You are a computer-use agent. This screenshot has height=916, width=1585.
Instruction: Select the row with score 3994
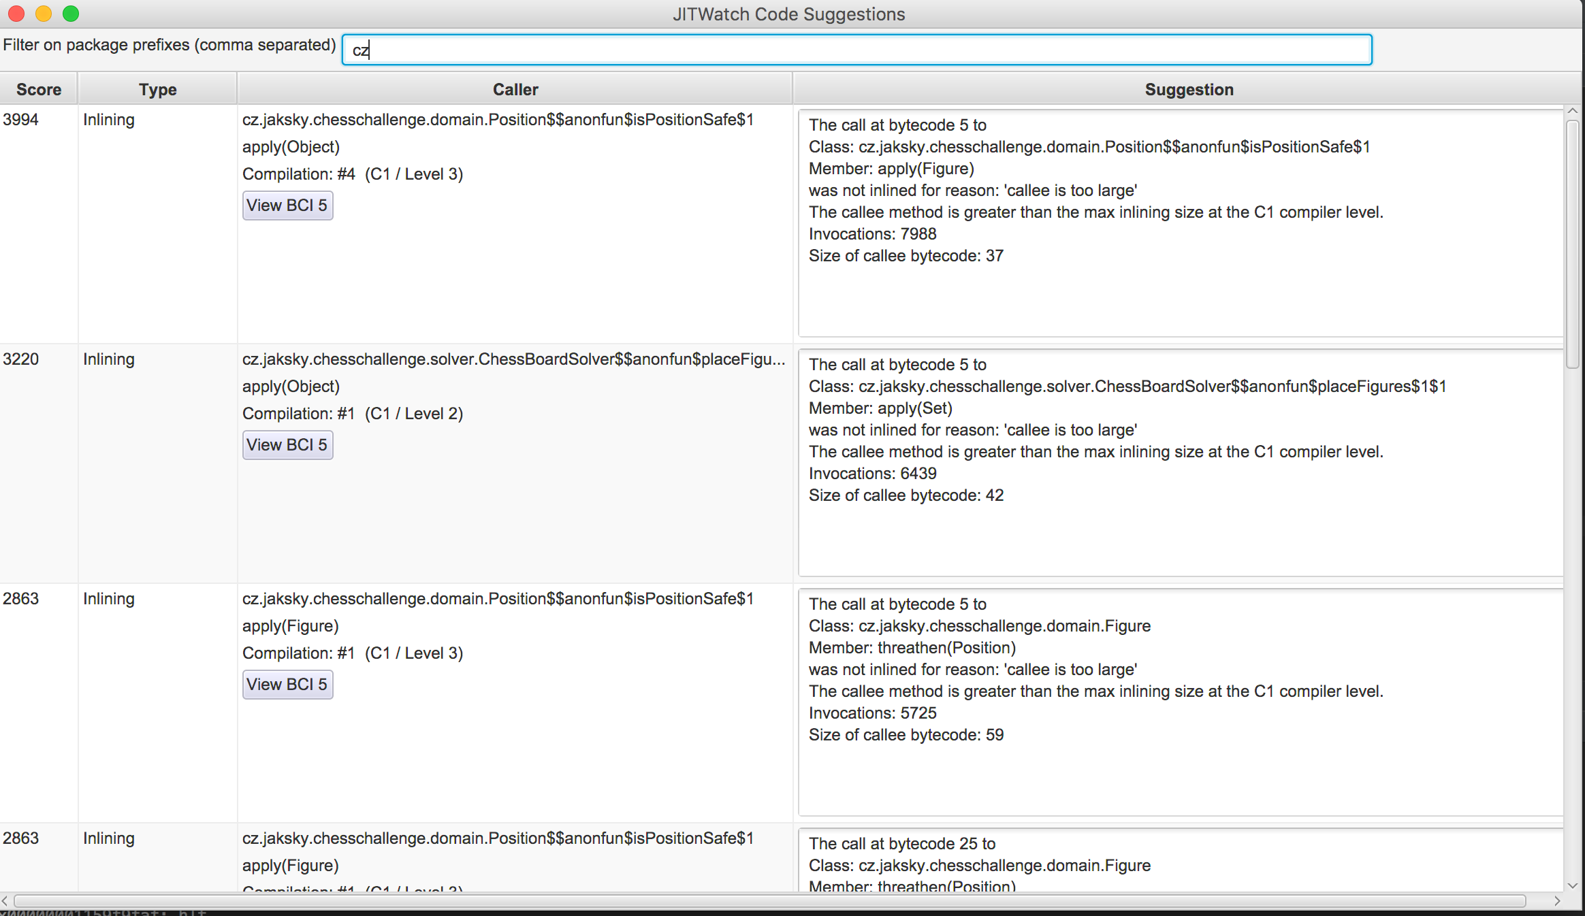point(21,120)
